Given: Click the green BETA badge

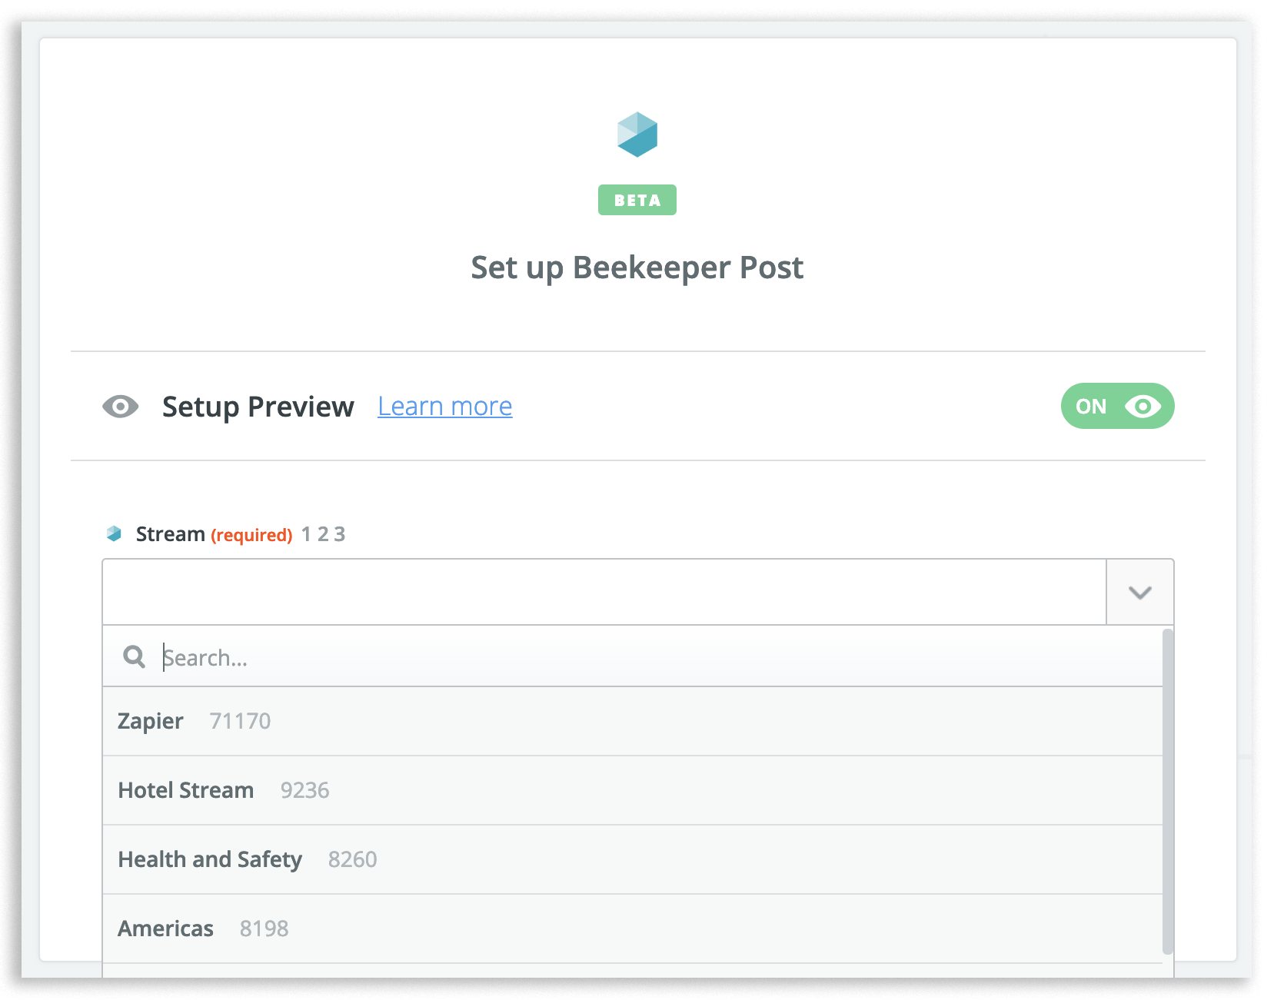Looking at the screenshot, I should (637, 200).
